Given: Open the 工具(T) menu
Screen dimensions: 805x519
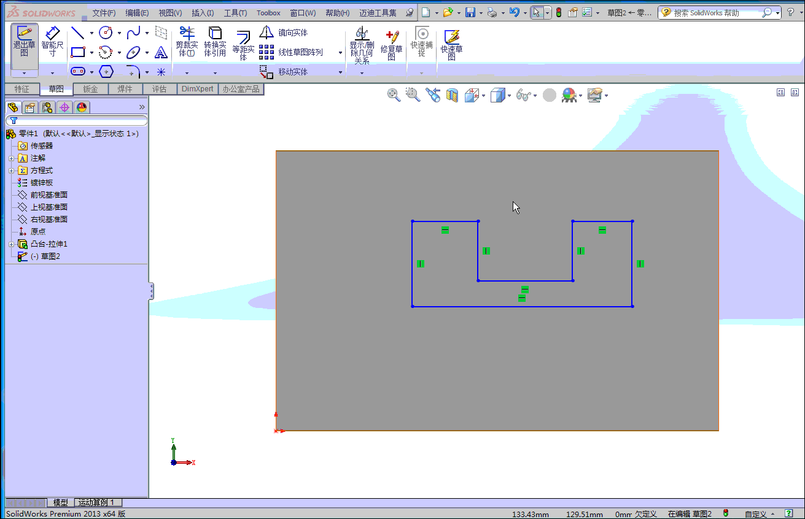Looking at the screenshot, I should pos(235,13).
